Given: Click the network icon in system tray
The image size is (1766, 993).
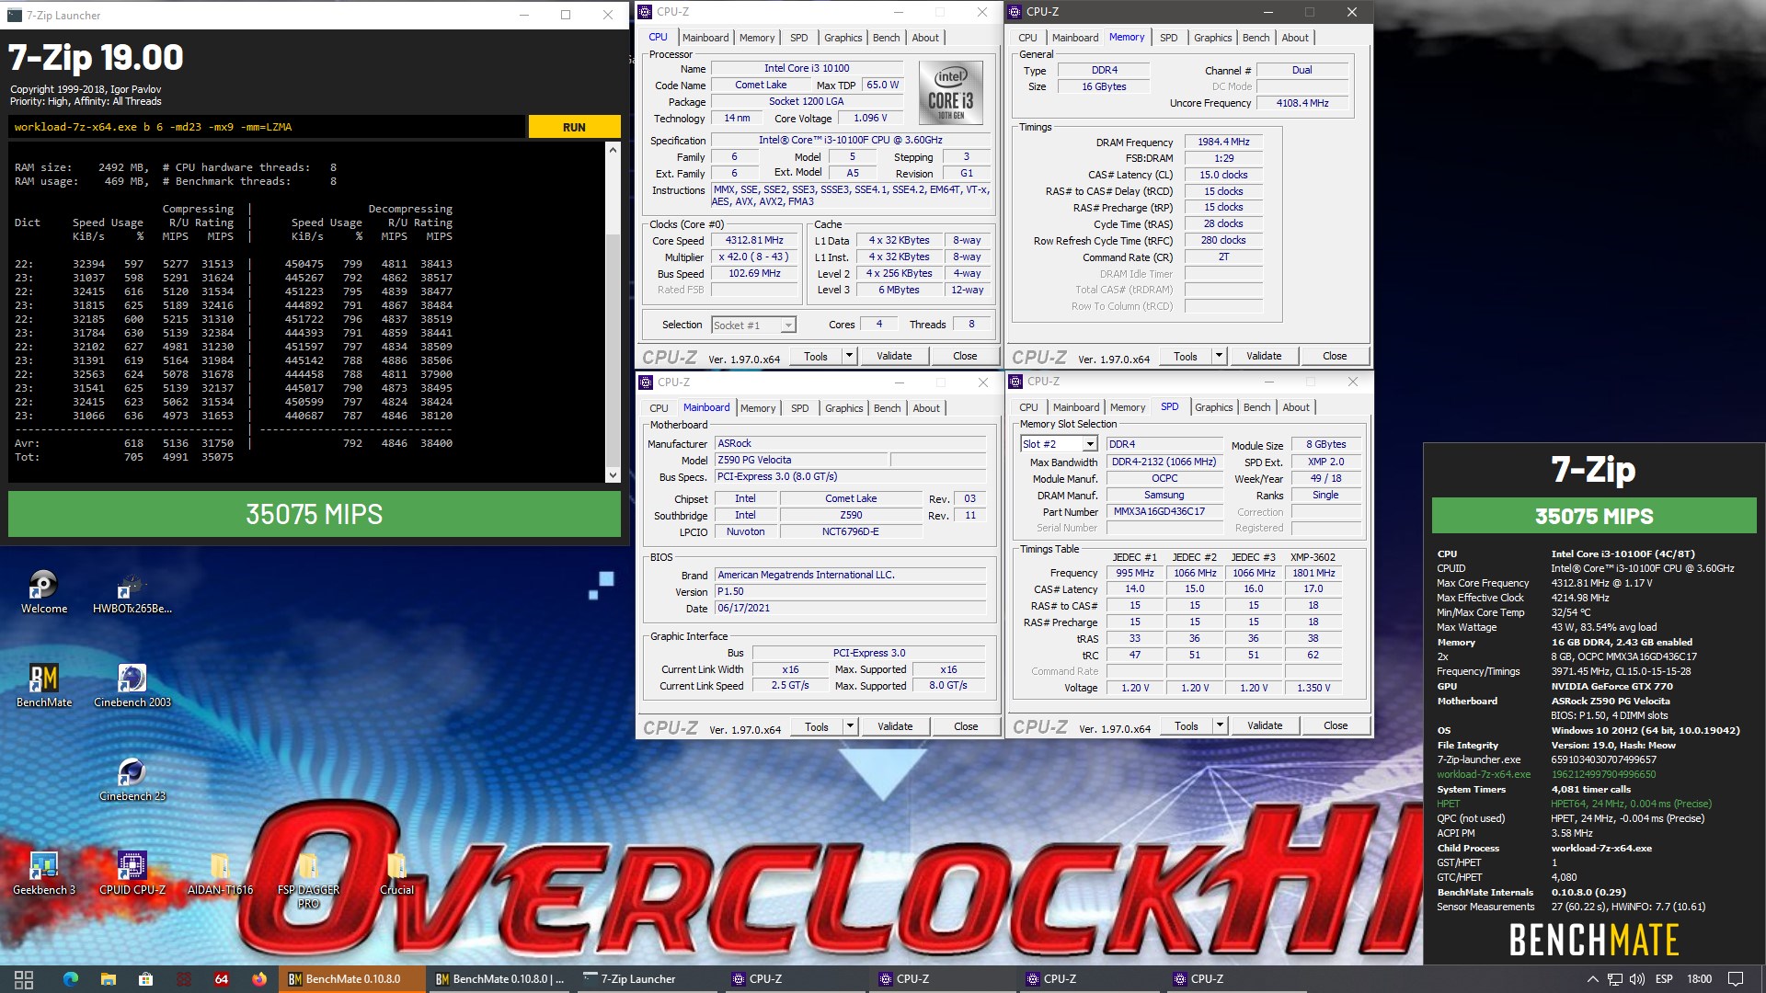Looking at the screenshot, I should click(x=1615, y=979).
